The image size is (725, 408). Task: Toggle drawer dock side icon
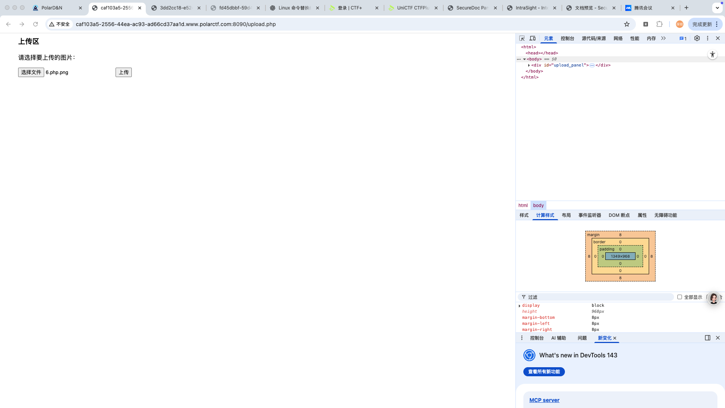click(x=708, y=338)
